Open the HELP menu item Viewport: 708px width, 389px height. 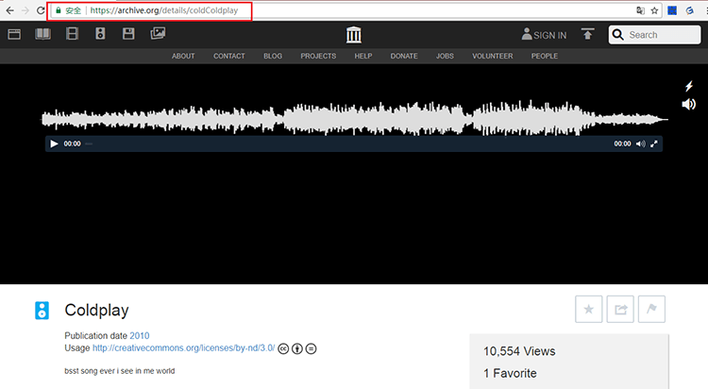[x=363, y=56]
